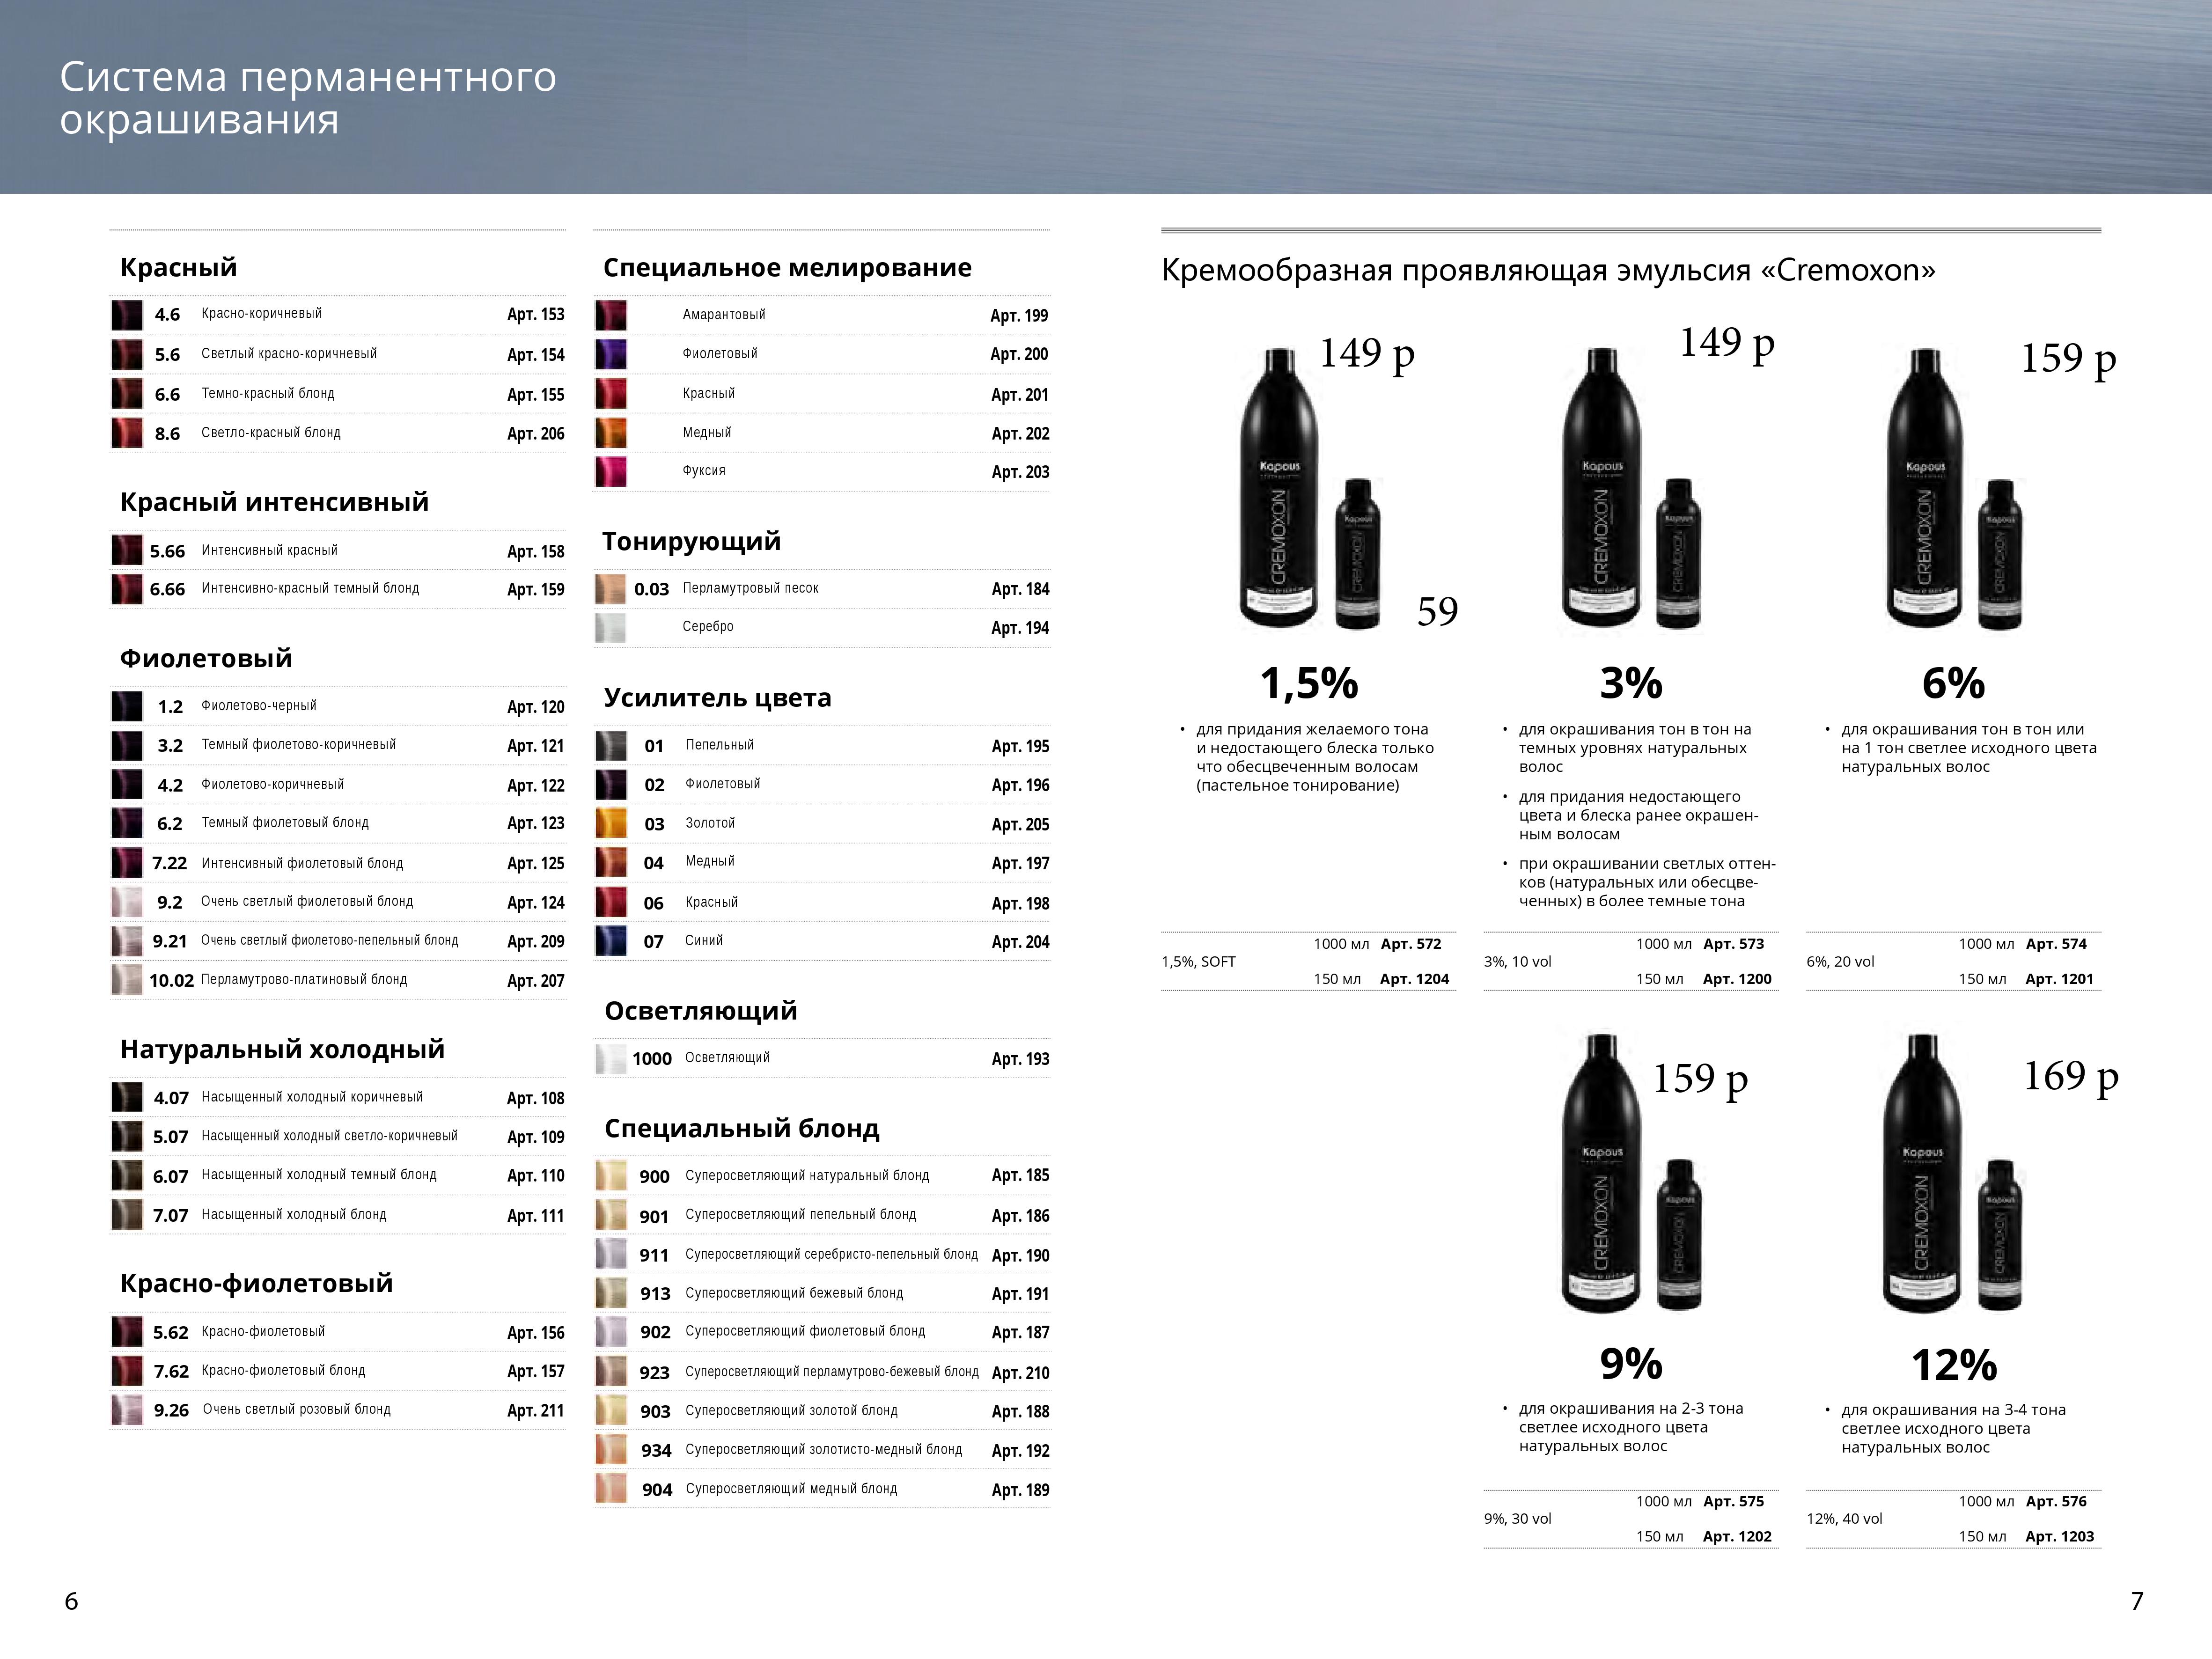Click Арт. 1203 article number
The height and width of the screenshot is (1659, 2212).
pyautogui.click(x=2059, y=1537)
